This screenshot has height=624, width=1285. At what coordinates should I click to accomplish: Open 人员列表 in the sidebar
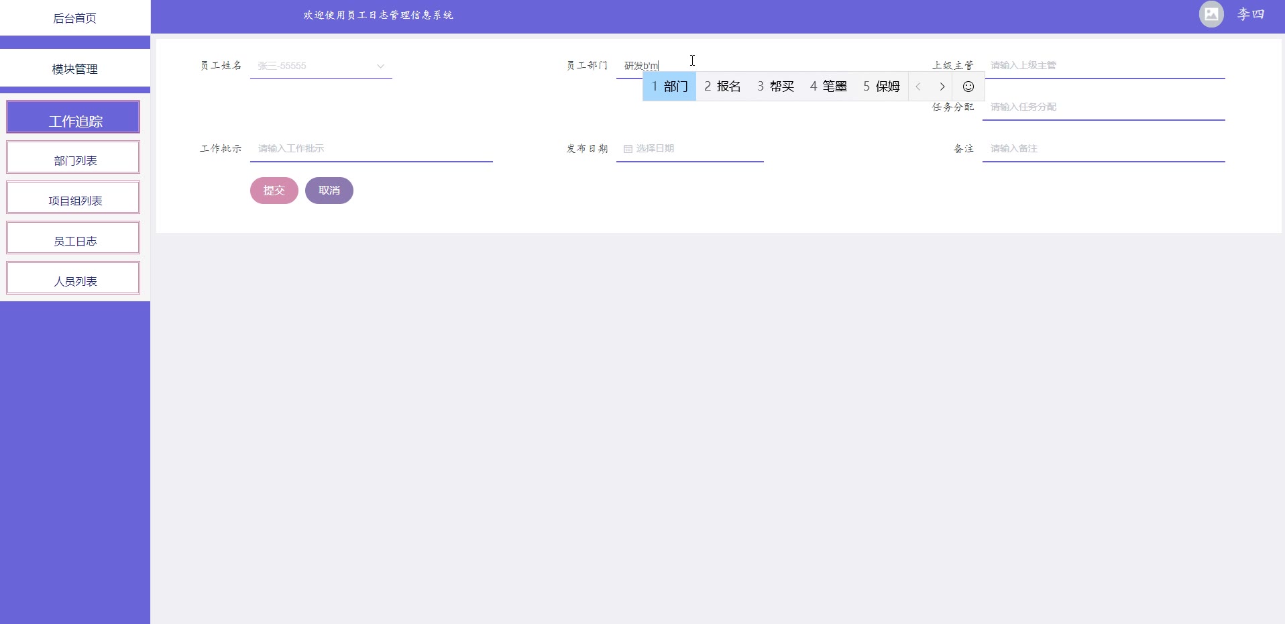[x=73, y=278]
